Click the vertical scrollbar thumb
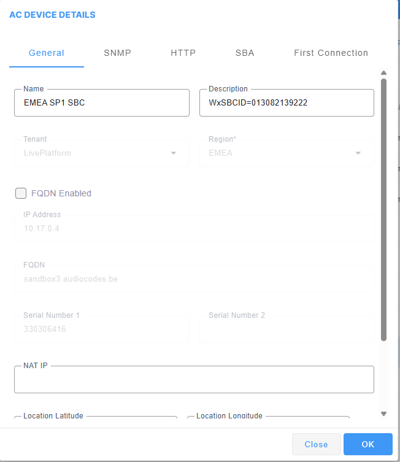 (383, 209)
